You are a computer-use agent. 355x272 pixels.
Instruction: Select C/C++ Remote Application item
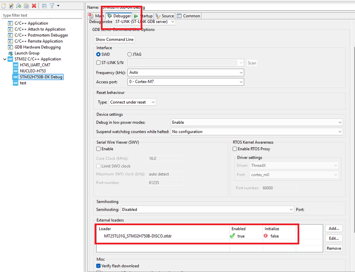click(38, 41)
